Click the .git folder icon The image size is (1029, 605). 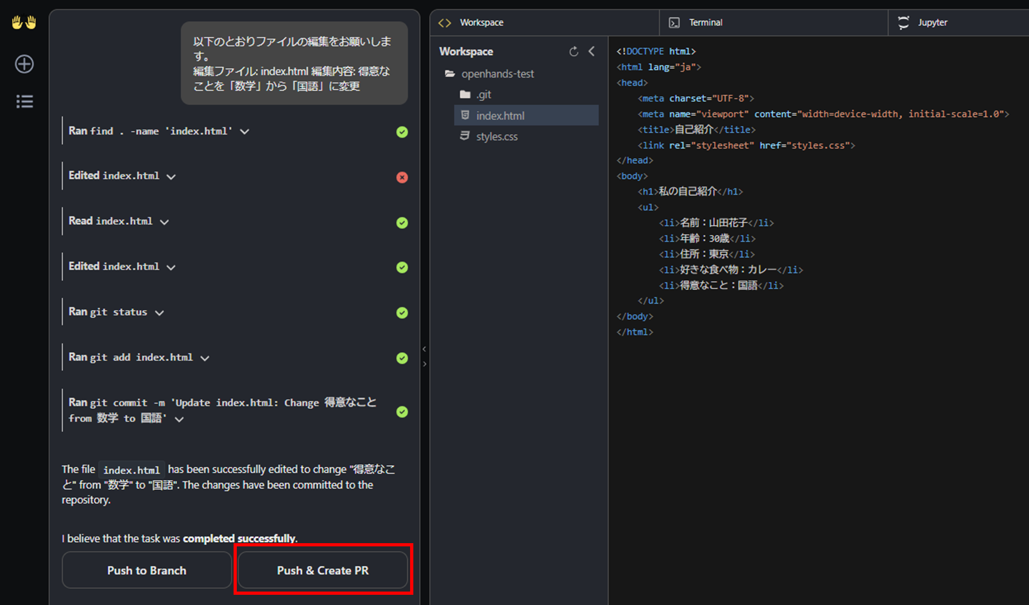coord(465,95)
